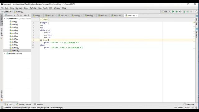Image resolution: width=199 pixels, height=112 pixels.
Task: Hide the Project tool window
Action: click(29, 15)
